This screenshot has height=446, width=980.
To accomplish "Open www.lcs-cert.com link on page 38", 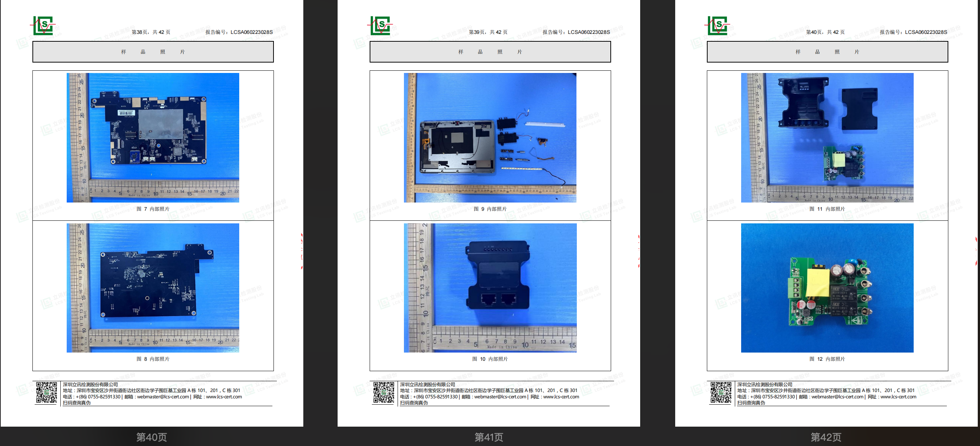I will (x=224, y=396).
